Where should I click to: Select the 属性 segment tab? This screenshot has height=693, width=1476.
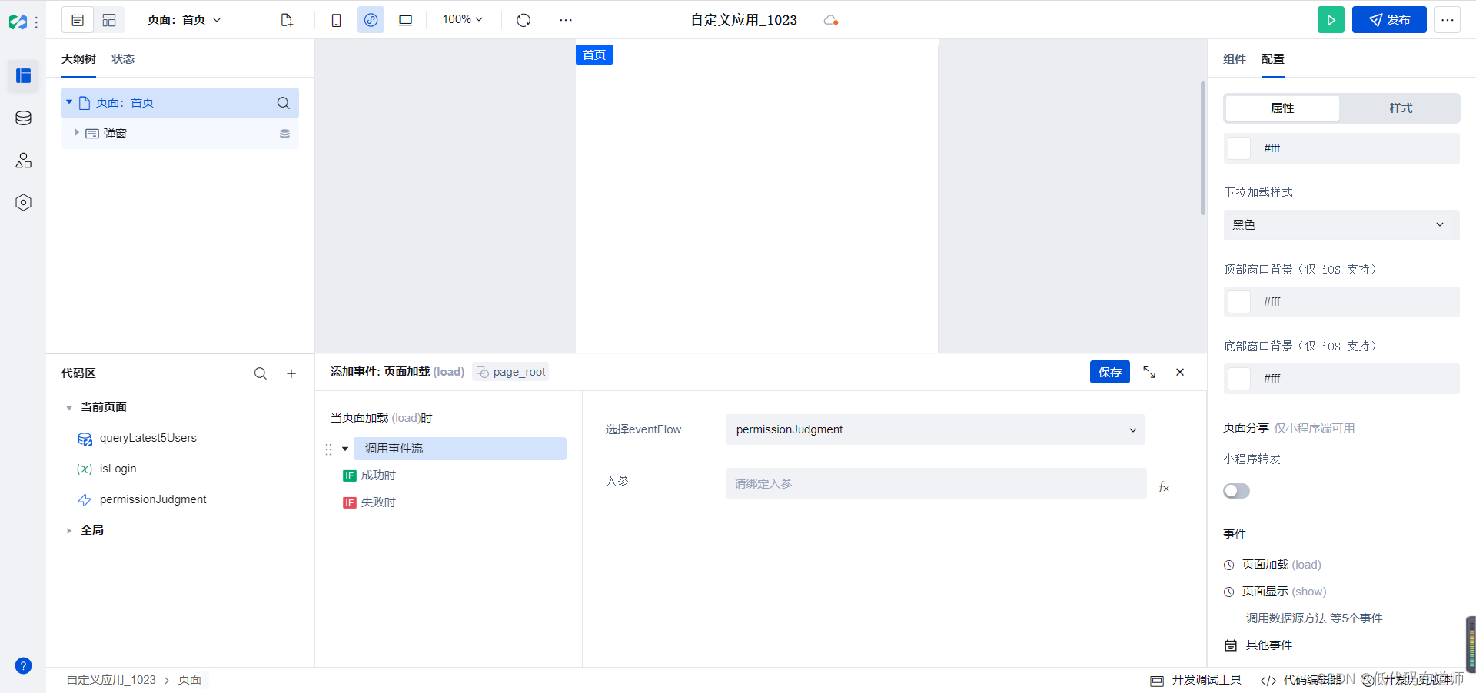coord(1282,108)
